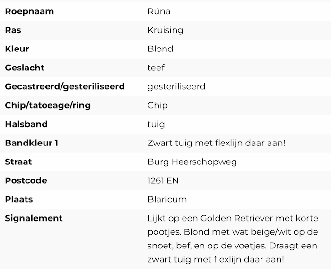
Task: Select the Chip value text
Action: [157, 105]
